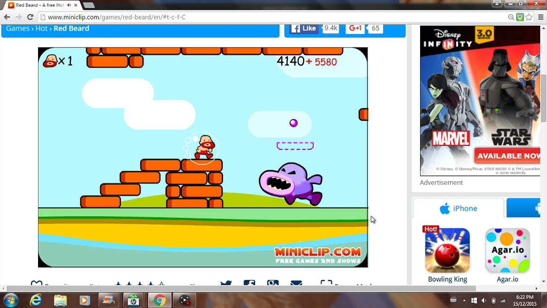Click the scrollbar down arrow

click(544, 281)
